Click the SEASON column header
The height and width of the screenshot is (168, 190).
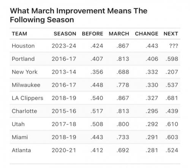click(x=65, y=34)
